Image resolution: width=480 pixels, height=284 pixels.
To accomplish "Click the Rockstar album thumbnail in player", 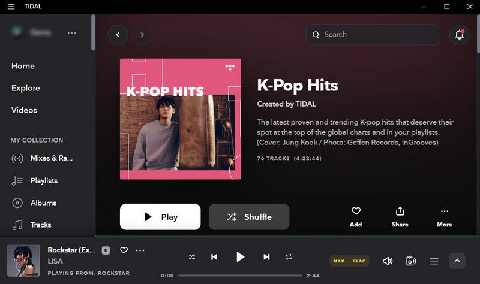I will [23, 261].
